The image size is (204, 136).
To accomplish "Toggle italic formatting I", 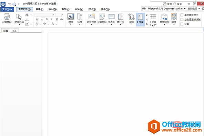I will pyautogui.click(x=52, y=19).
